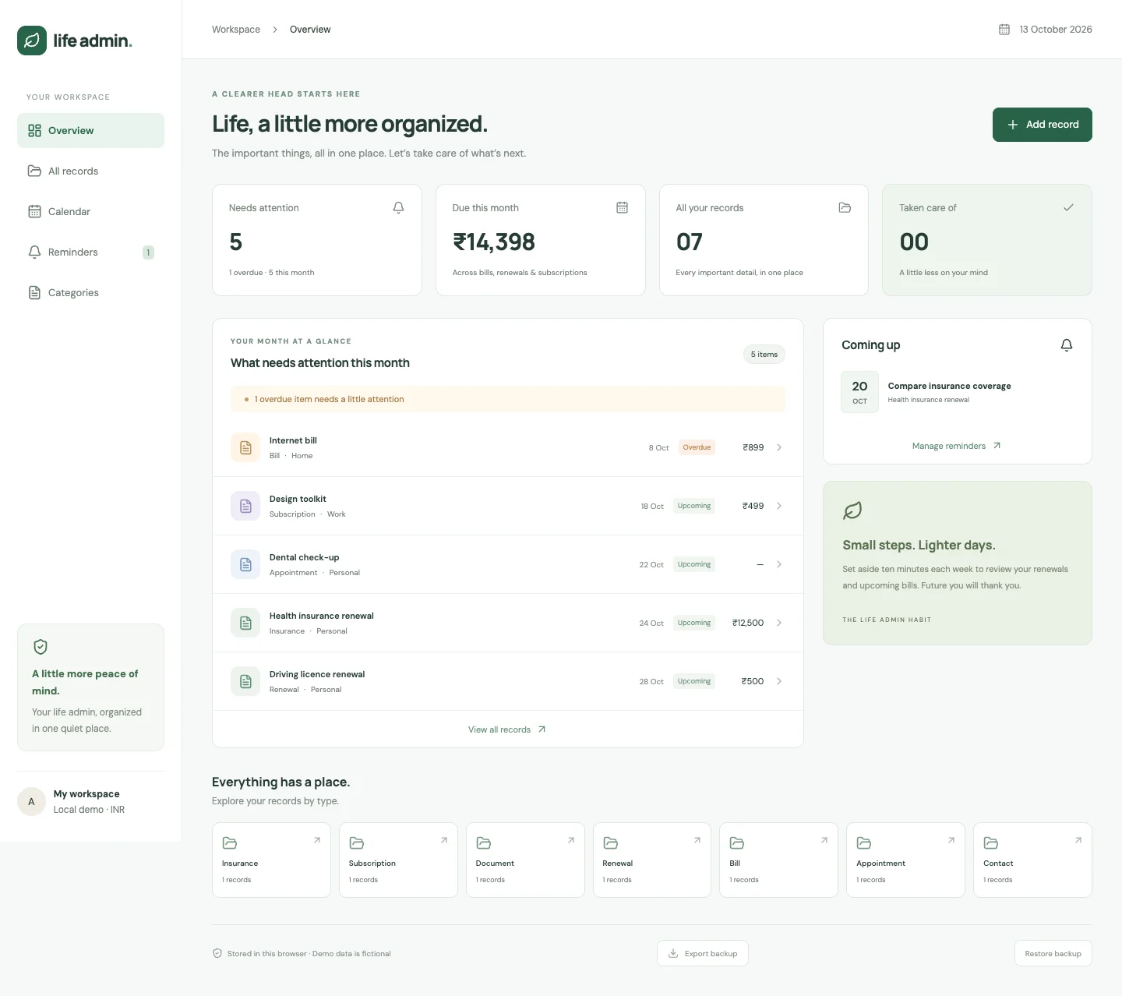Click the Subscription category folder icon
This screenshot has height=996, width=1122.
click(357, 843)
